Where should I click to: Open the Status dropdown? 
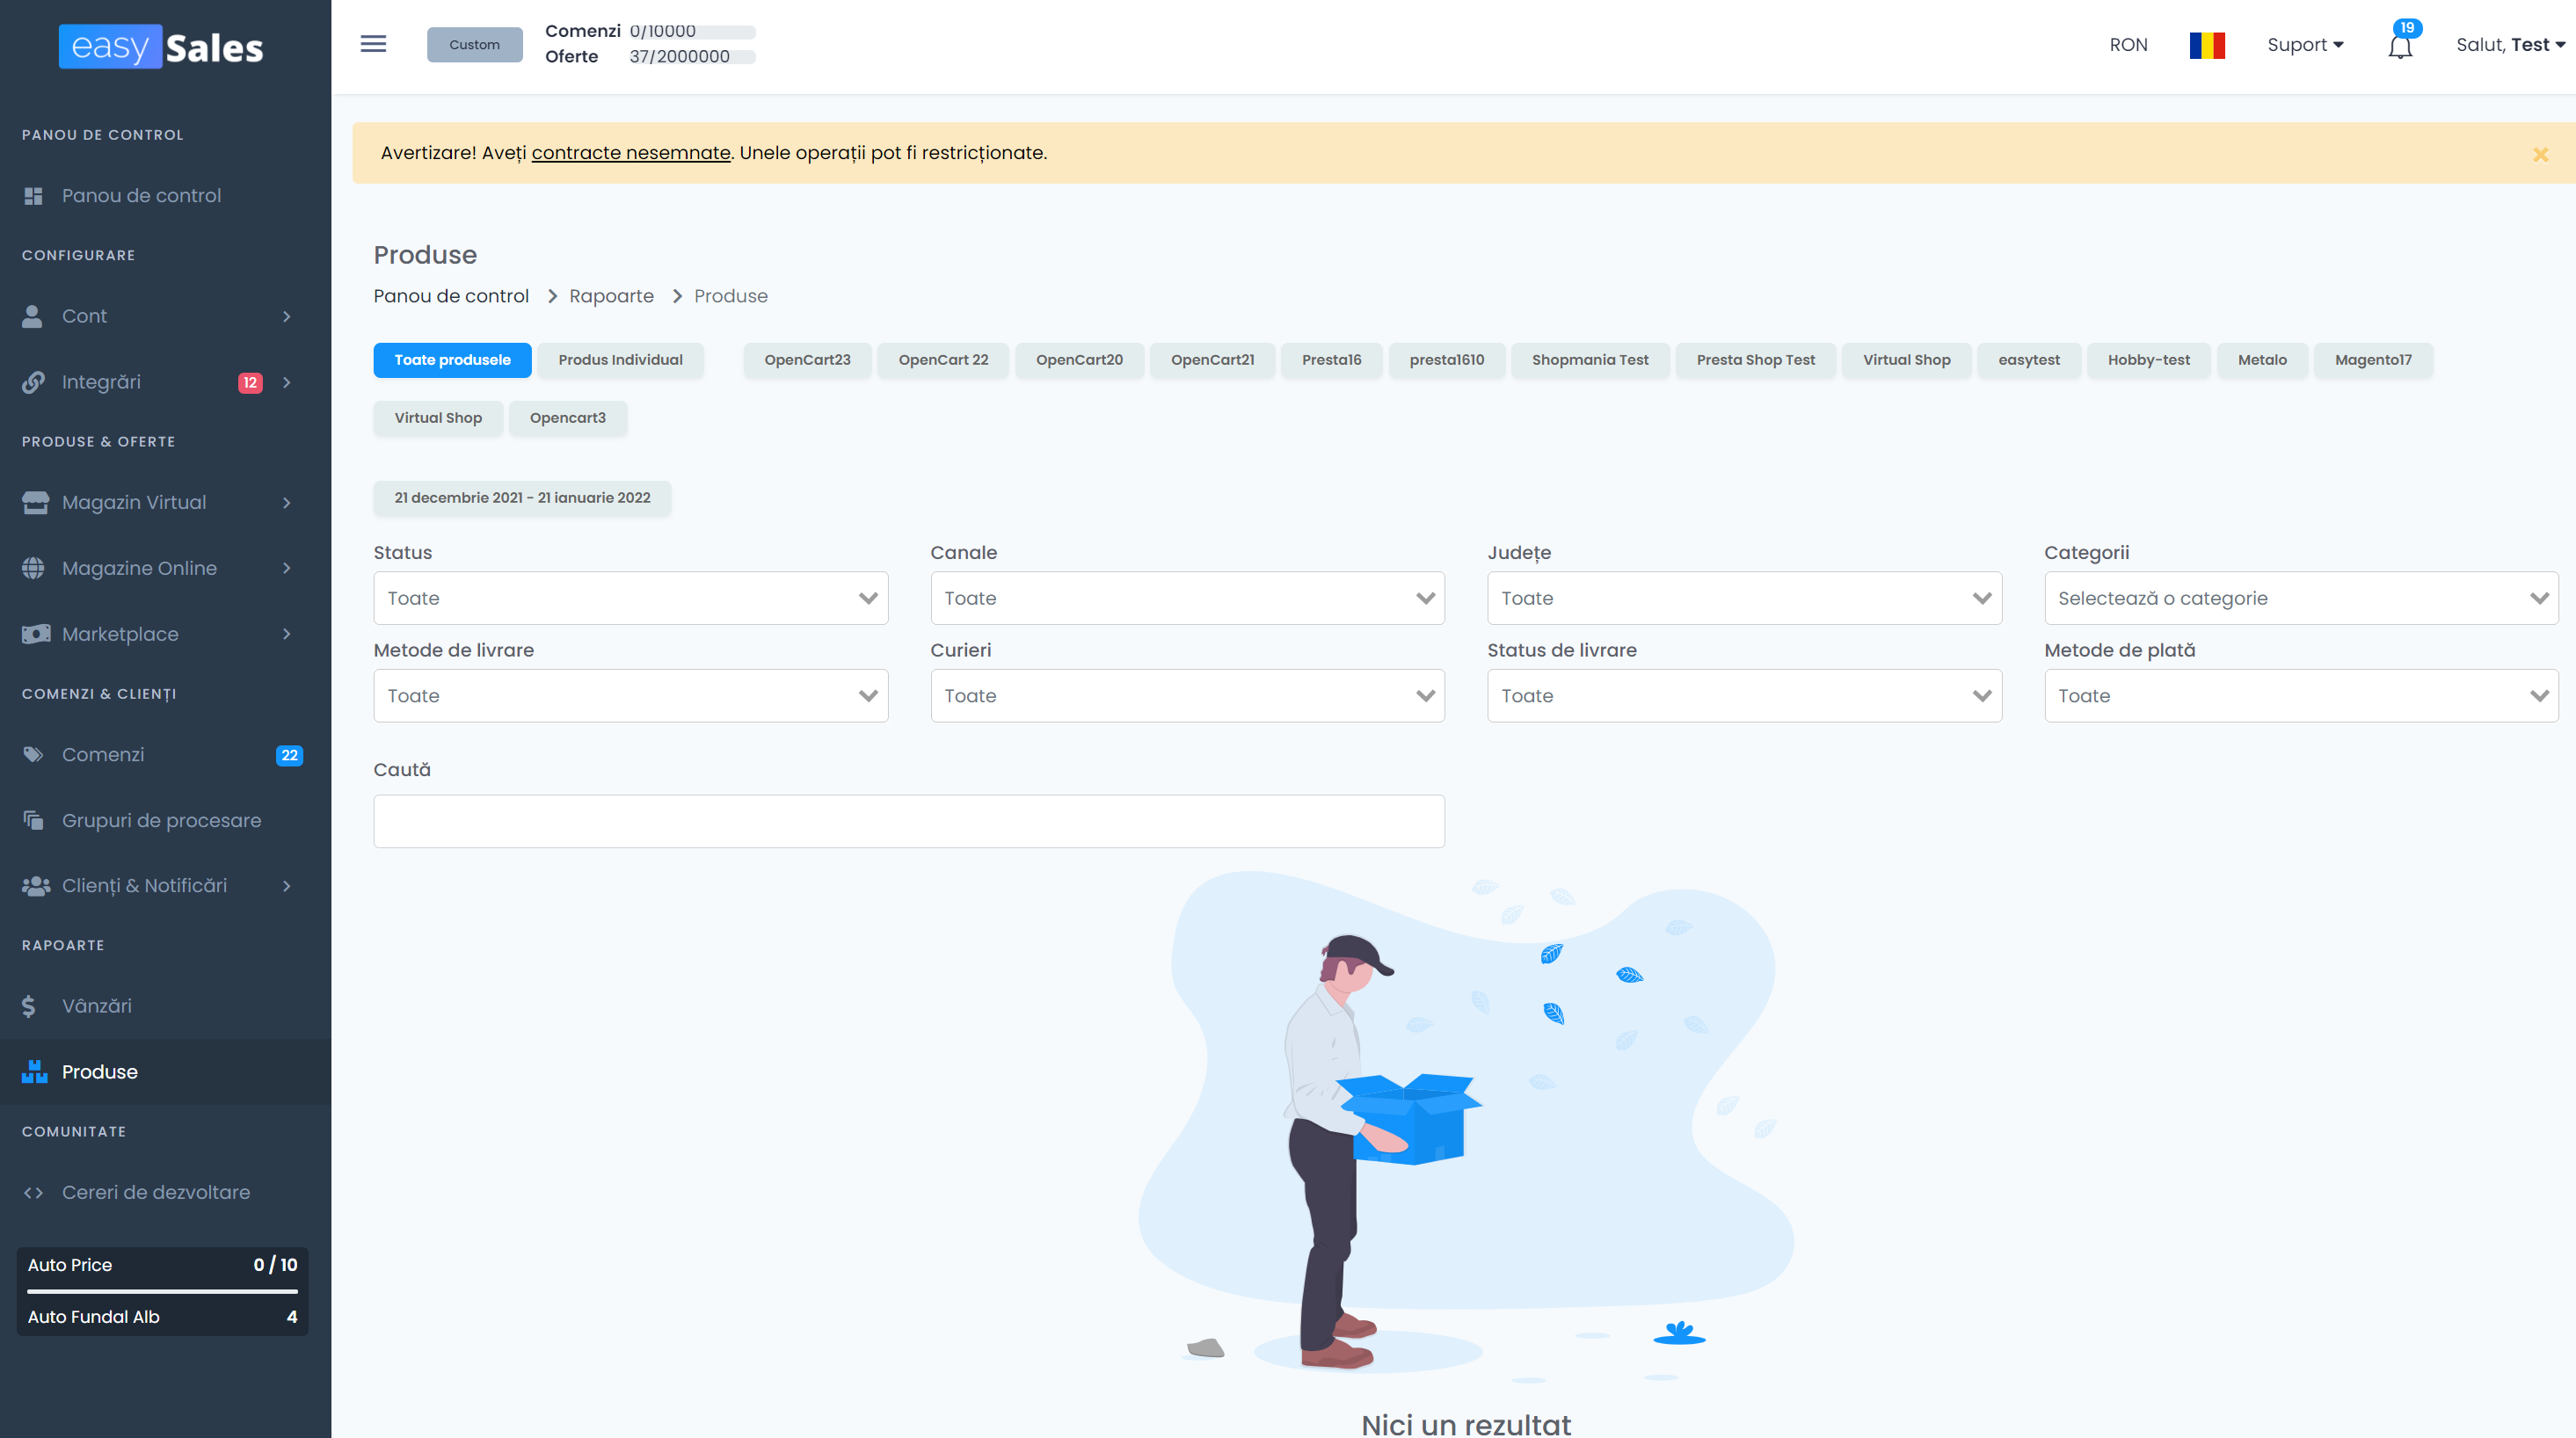630,598
